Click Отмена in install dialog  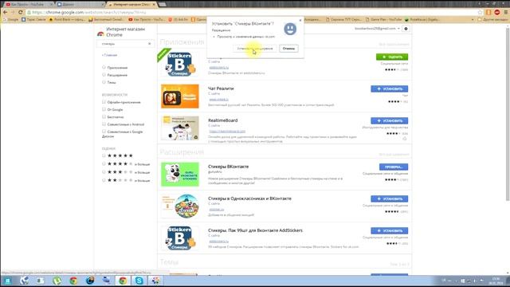tap(288, 49)
